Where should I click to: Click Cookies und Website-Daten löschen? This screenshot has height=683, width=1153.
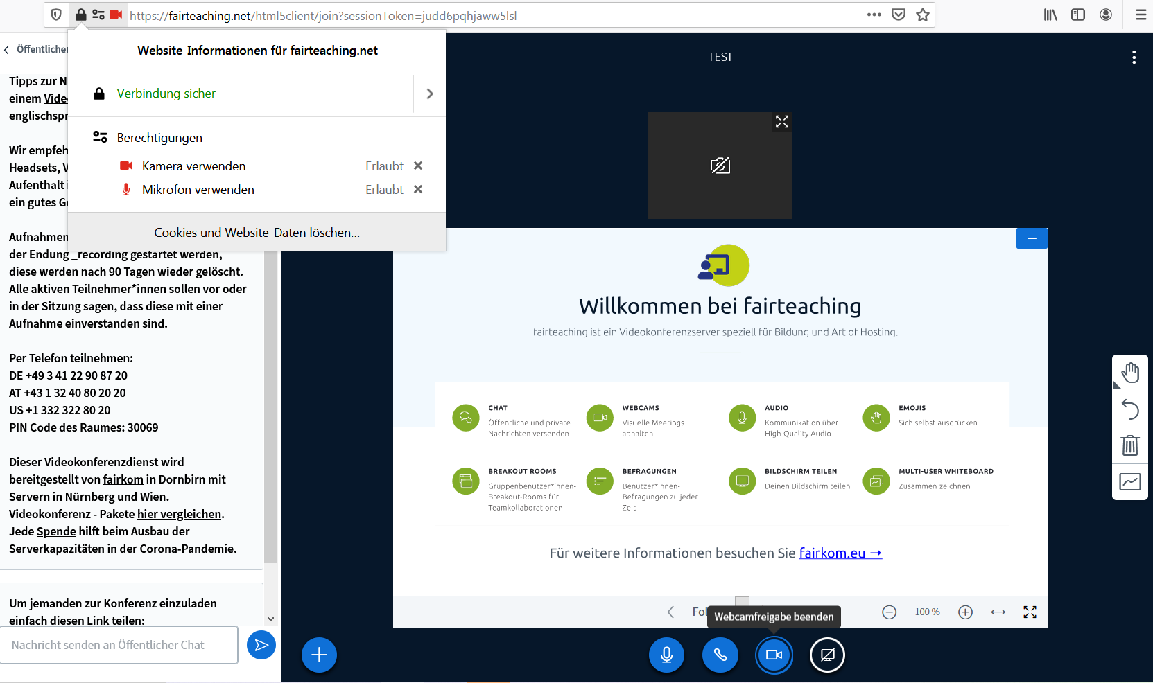click(x=257, y=233)
